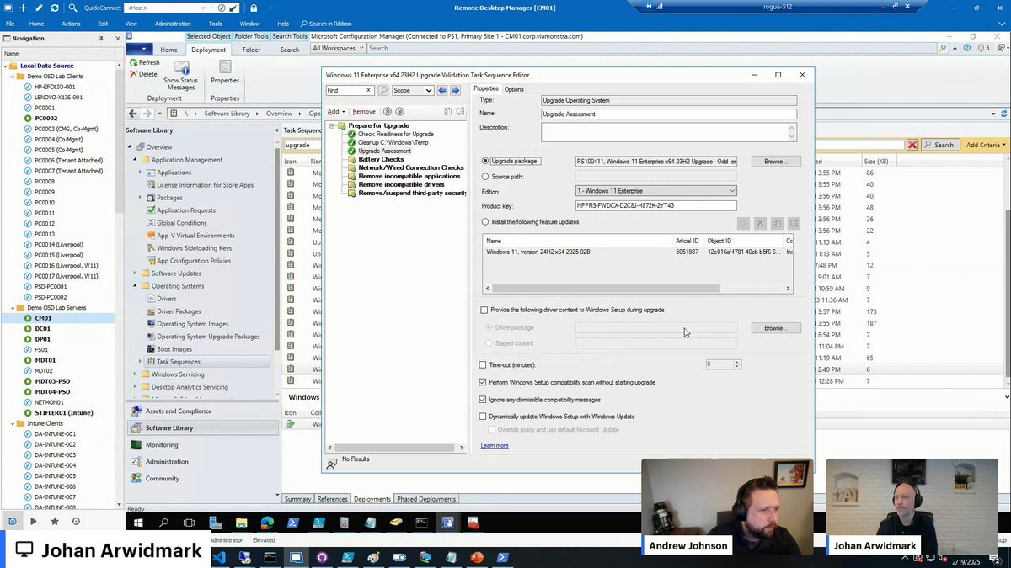Image resolution: width=1011 pixels, height=568 pixels.
Task: Click the Product key field
Action: (656, 206)
